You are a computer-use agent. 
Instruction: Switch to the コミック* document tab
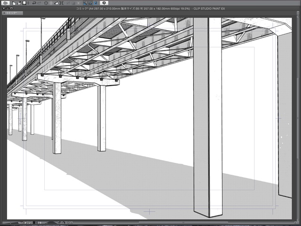tap(13, 13)
